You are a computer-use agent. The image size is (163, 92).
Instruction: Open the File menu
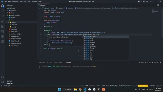(x=6, y=2)
